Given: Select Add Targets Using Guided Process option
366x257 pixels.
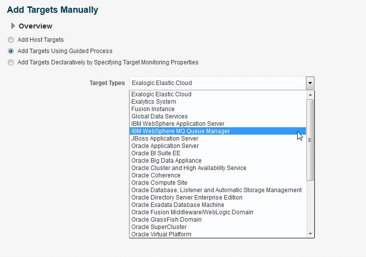Looking at the screenshot, I should (11, 51).
